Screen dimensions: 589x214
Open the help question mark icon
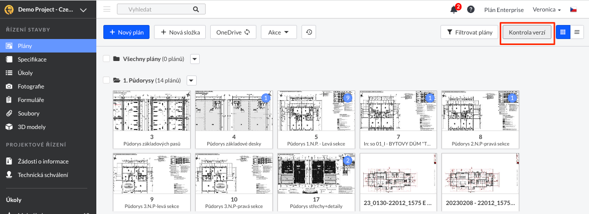coord(471,9)
